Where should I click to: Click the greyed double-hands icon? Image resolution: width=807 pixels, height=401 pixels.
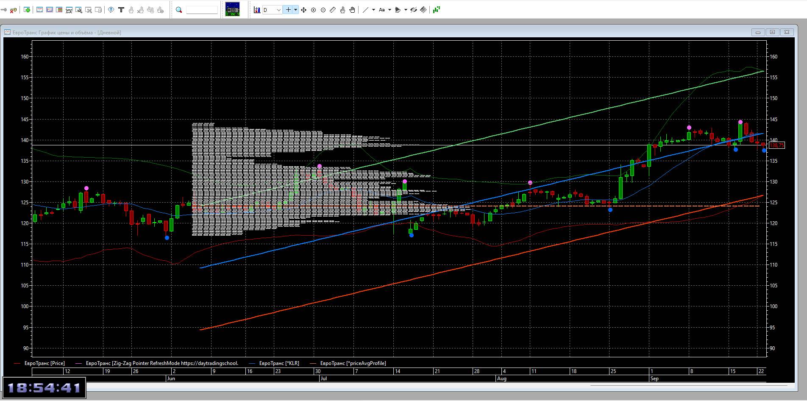click(150, 10)
